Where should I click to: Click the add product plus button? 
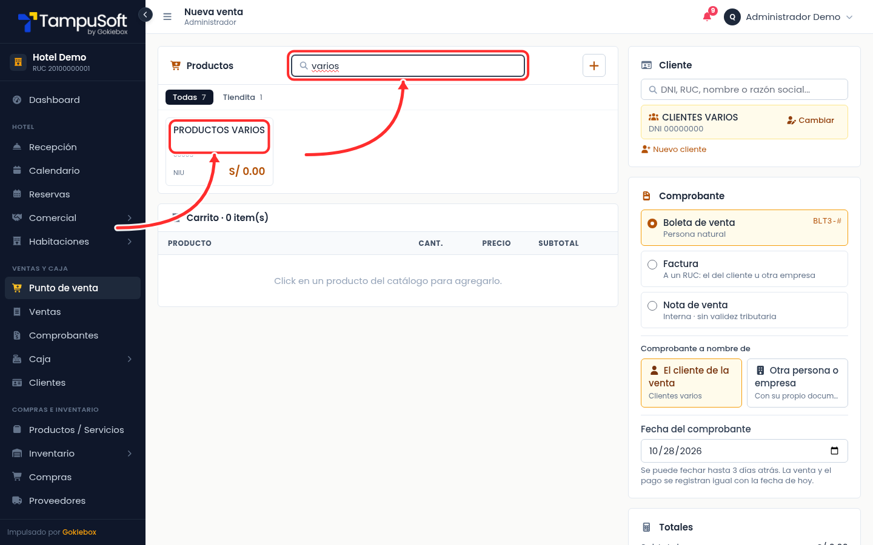coord(594,65)
